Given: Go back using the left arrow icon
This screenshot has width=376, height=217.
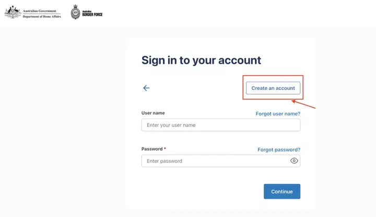Looking at the screenshot, I should tap(146, 88).
